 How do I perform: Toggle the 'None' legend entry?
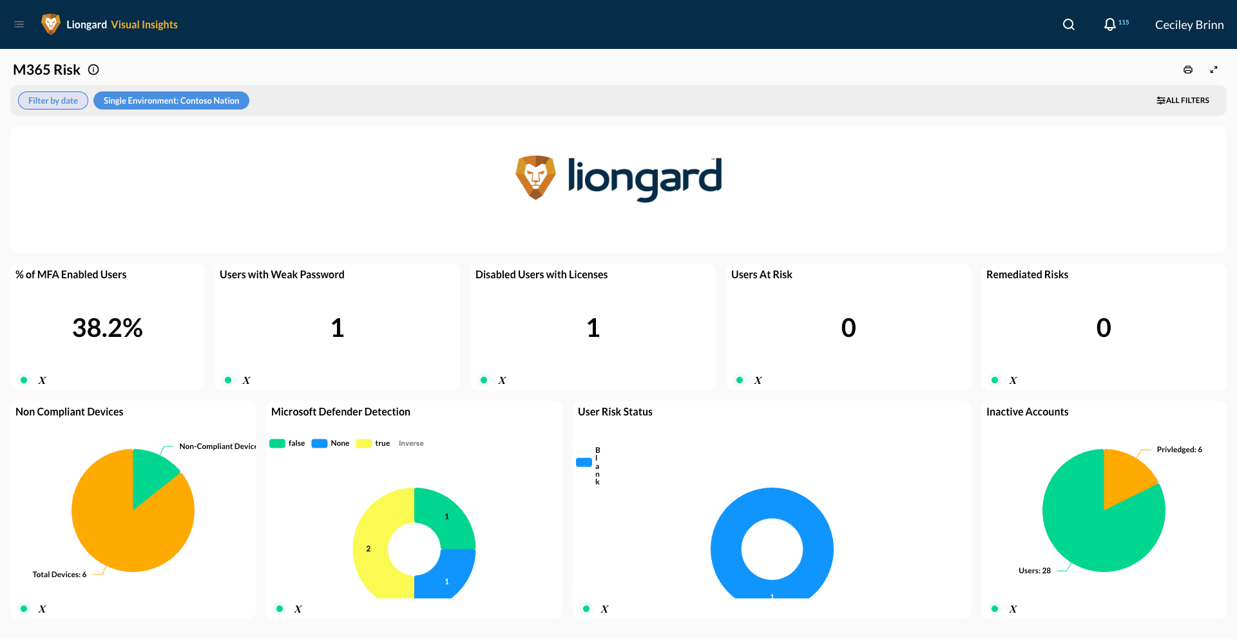pos(331,443)
